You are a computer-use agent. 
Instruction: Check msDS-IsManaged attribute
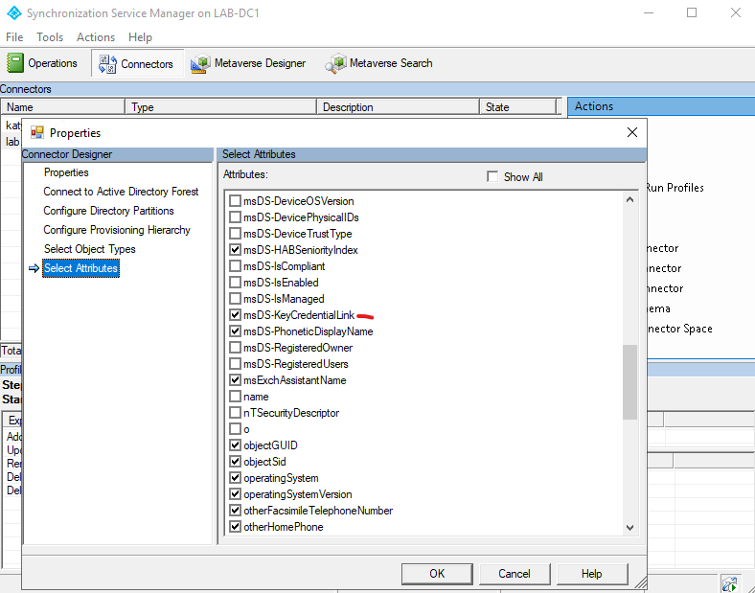point(235,299)
